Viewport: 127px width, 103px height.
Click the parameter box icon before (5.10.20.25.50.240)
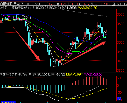[30, 8]
